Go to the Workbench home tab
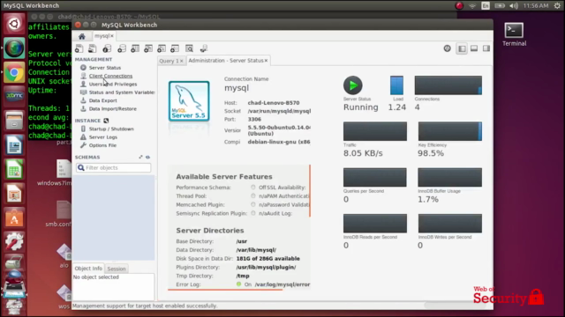Screen dimensions: 565x317 (82, 36)
